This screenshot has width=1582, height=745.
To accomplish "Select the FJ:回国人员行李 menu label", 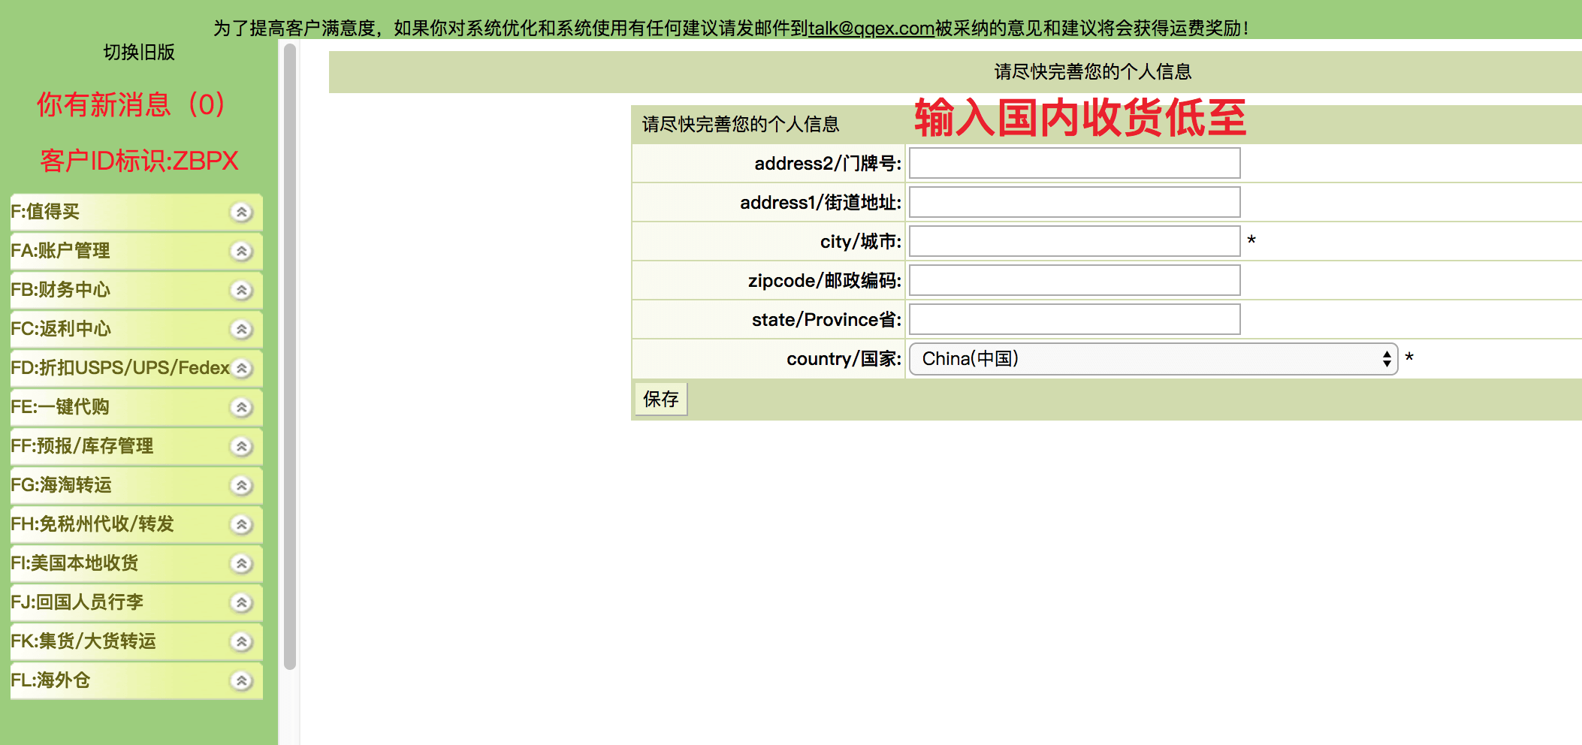I will [77, 602].
